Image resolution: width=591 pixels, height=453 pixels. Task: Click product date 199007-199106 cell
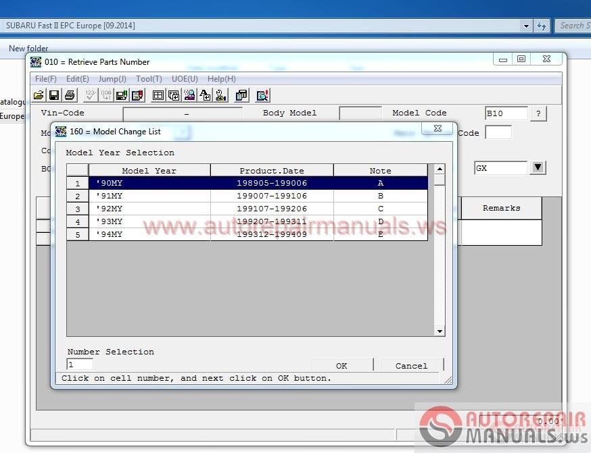tap(272, 196)
